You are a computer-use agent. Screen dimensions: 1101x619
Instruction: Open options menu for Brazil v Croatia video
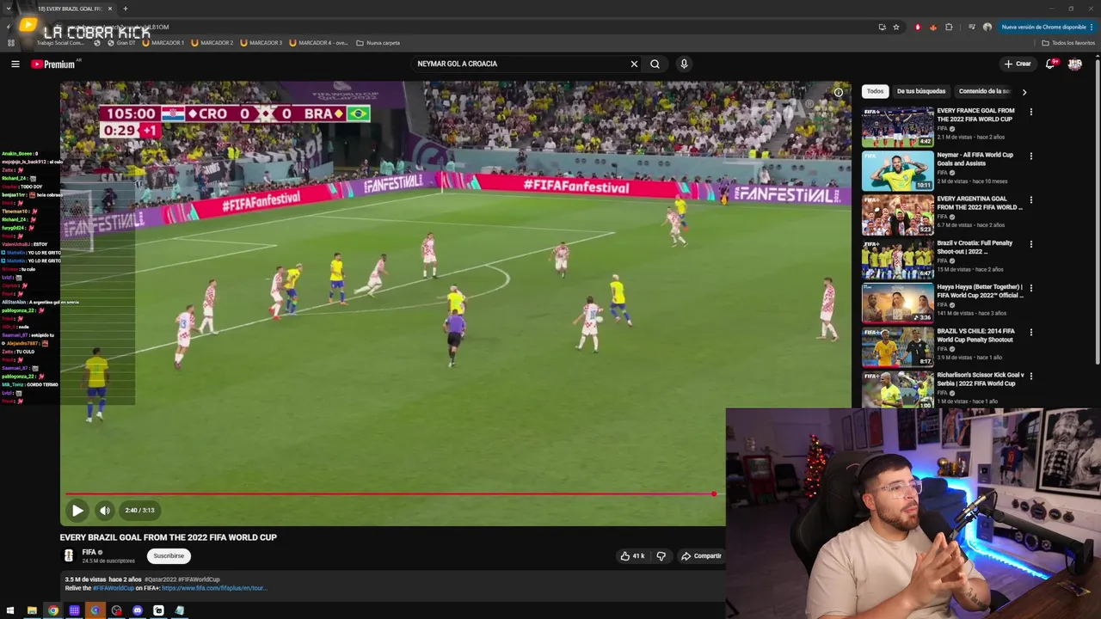[1030, 244]
